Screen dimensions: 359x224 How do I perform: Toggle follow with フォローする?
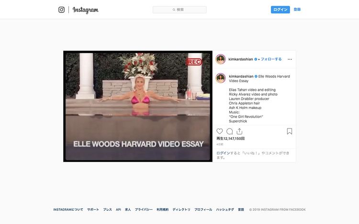(271, 59)
